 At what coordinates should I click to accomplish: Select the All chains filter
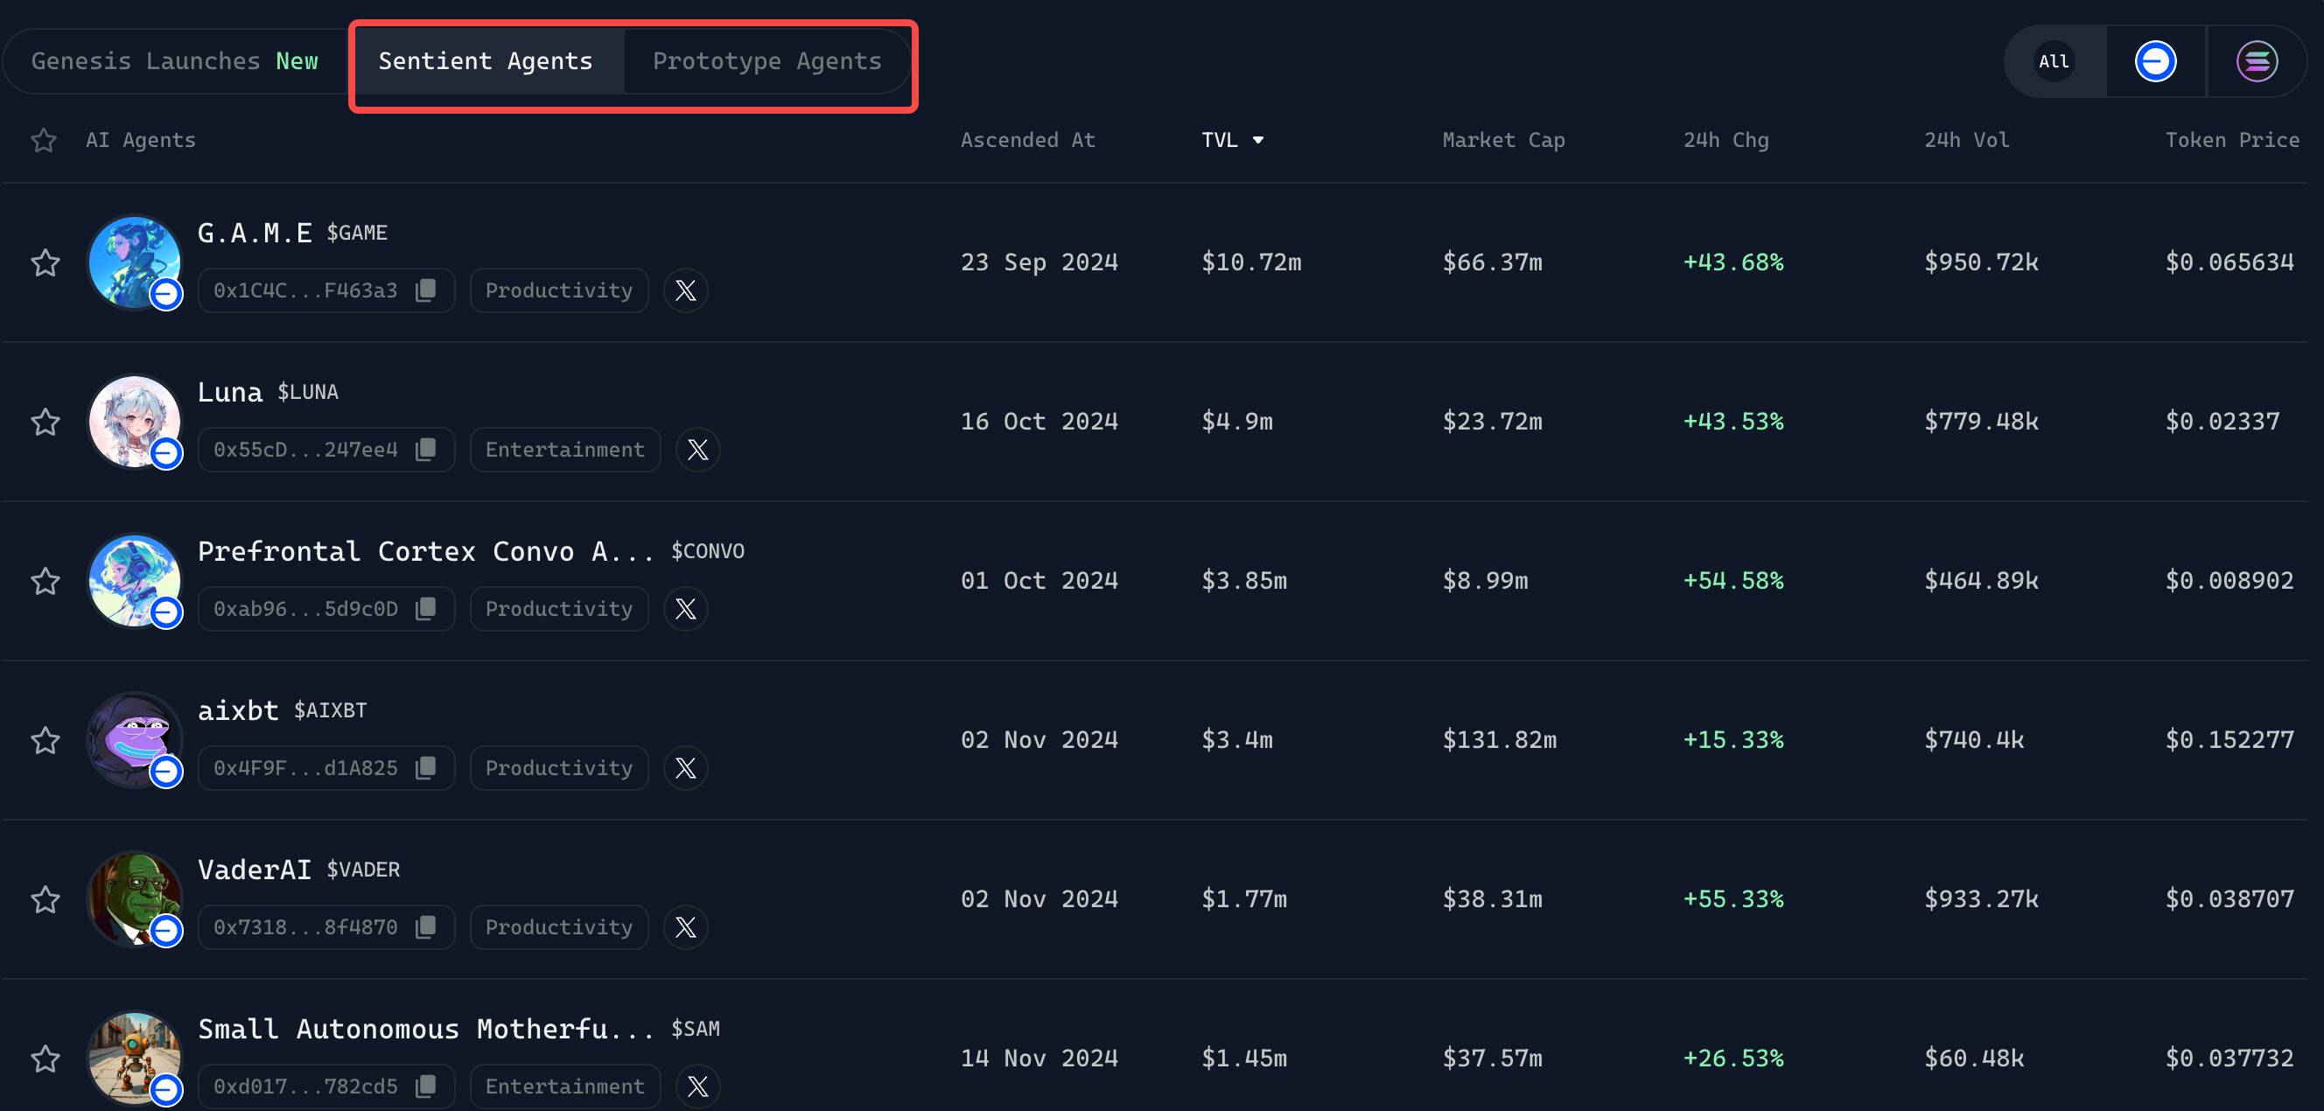(x=2054, y=61)
